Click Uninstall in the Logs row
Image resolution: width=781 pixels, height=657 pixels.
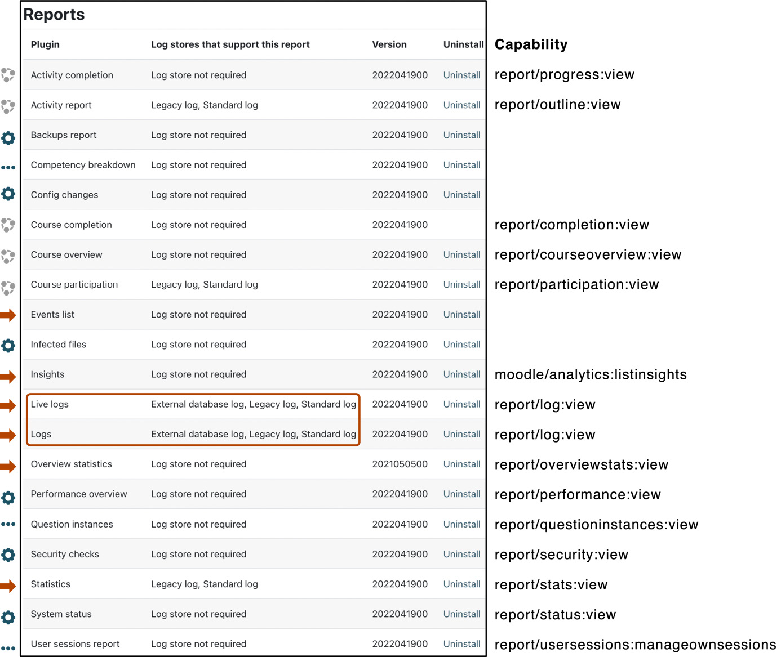(461, 434)
